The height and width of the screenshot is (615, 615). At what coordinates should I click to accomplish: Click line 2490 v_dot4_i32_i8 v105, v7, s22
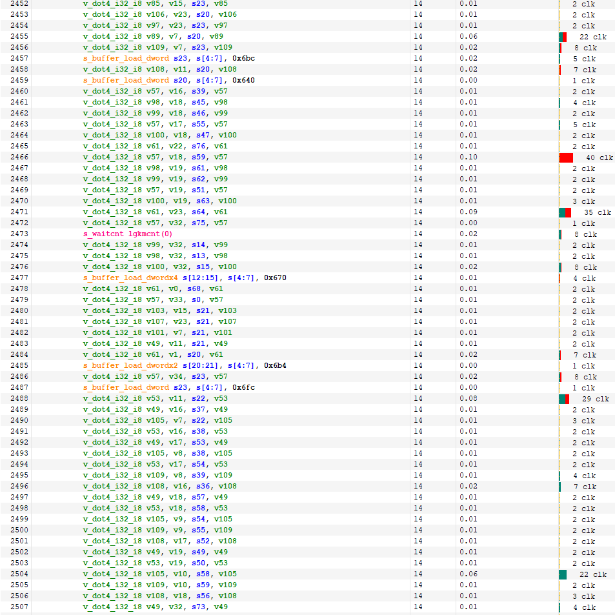point(157,421)
